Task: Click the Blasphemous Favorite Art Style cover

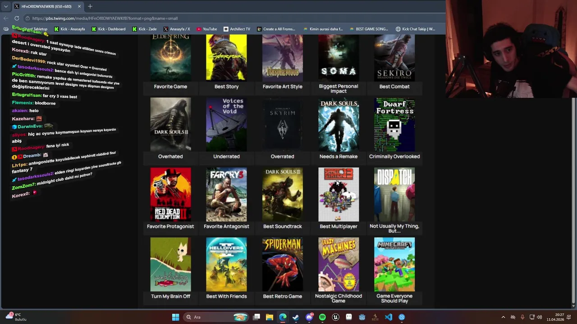Action: coord(283,58)
